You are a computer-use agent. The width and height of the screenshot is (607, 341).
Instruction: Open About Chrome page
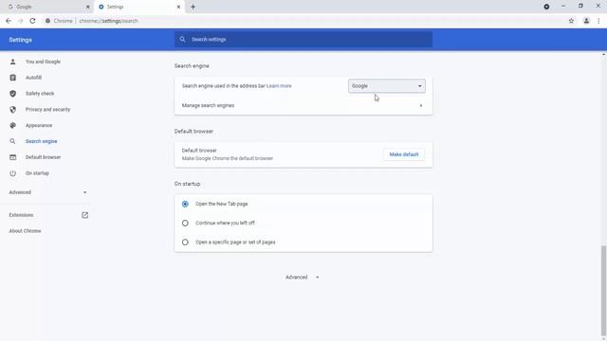(x=26, y=231)
